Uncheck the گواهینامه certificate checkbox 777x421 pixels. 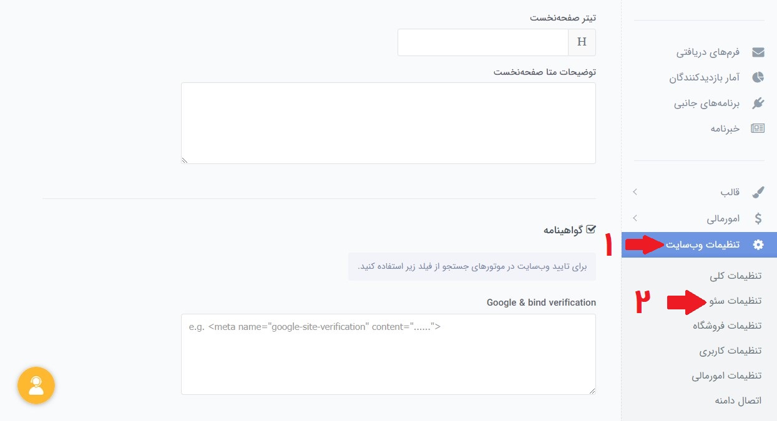click(x=592, y=228)
